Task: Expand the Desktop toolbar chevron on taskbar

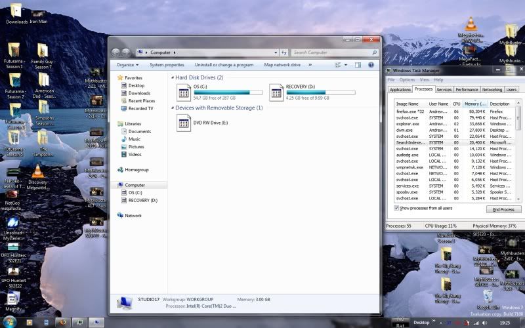Action: (434, 321)
